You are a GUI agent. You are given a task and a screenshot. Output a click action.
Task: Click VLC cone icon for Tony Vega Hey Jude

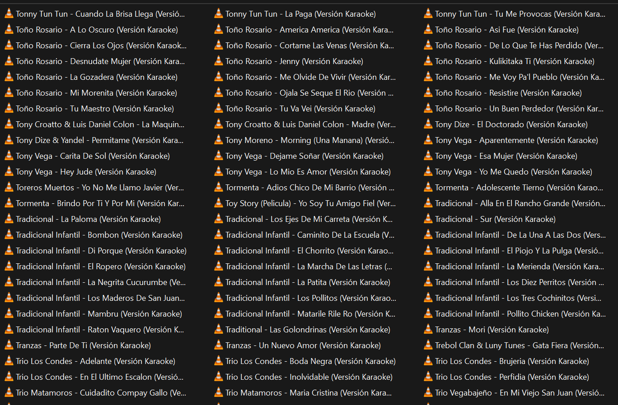(x=9, y=172)
